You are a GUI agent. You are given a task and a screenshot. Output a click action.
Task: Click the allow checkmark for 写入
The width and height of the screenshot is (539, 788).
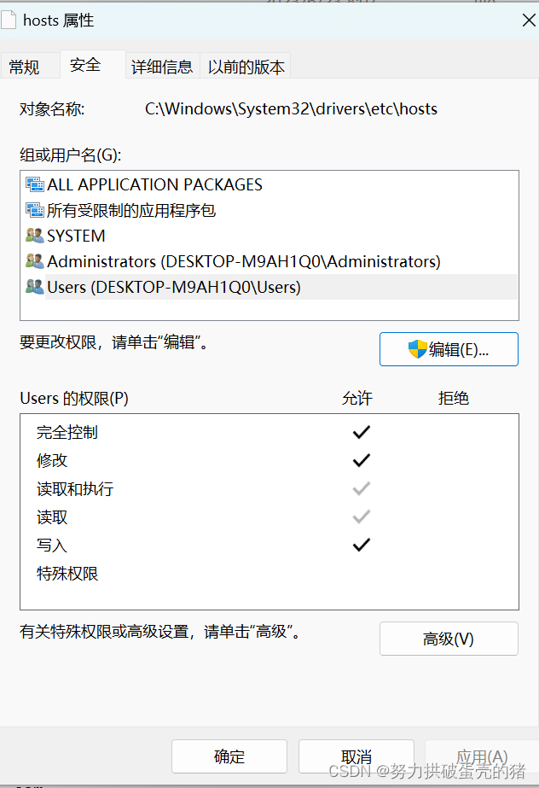(362, 545)
